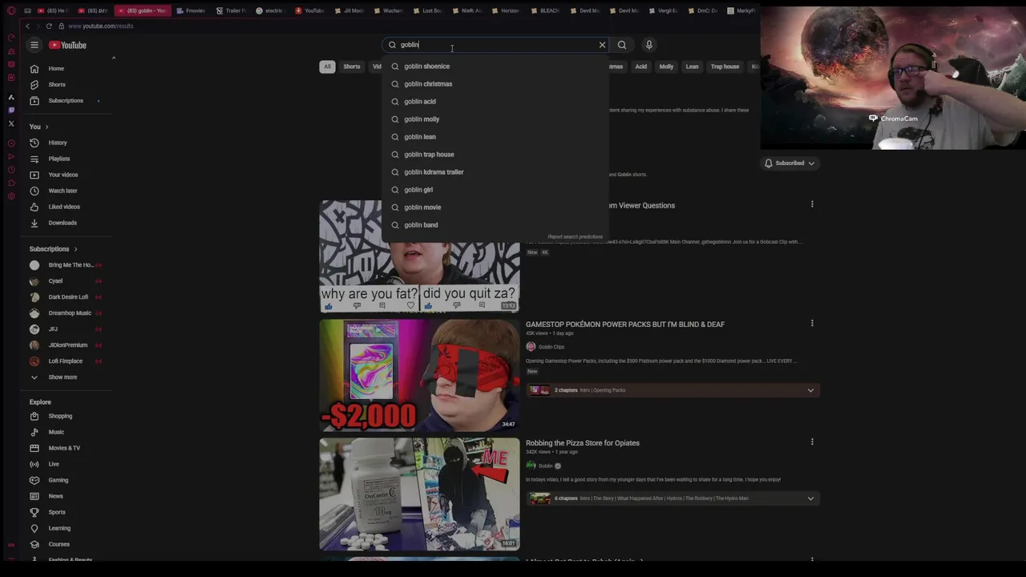This screenshot has width=1026, height=577.
Task: Select the 'Molly' filter chip
Action: [x=666, y=67]
